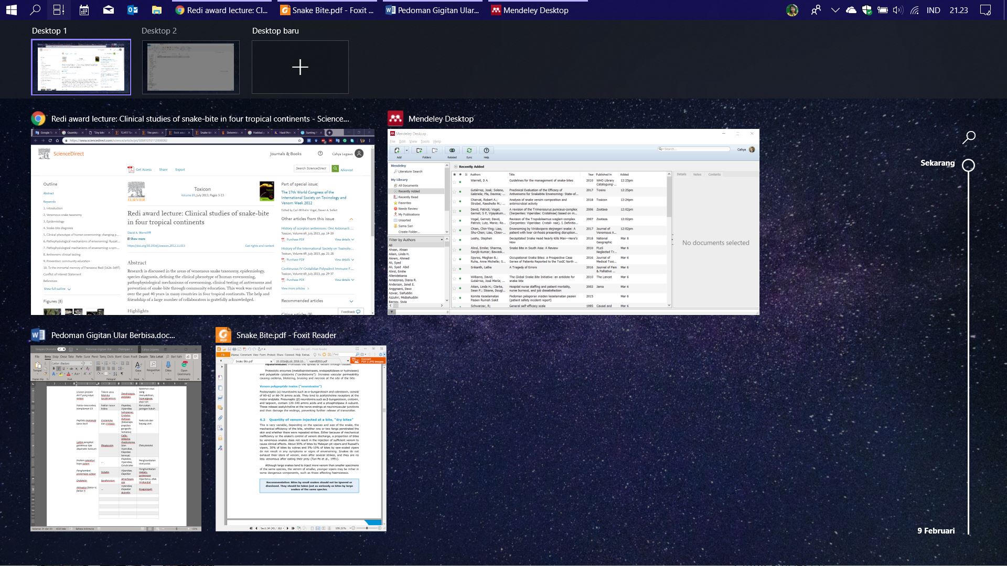Screen dimensions: 1007x566
Task: Expand the hidden tray icons chevron
Action: (x=835, y=10)
